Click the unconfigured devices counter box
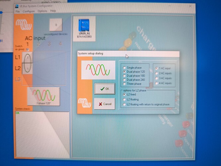The image size is (221, 166). pos(56,25)
